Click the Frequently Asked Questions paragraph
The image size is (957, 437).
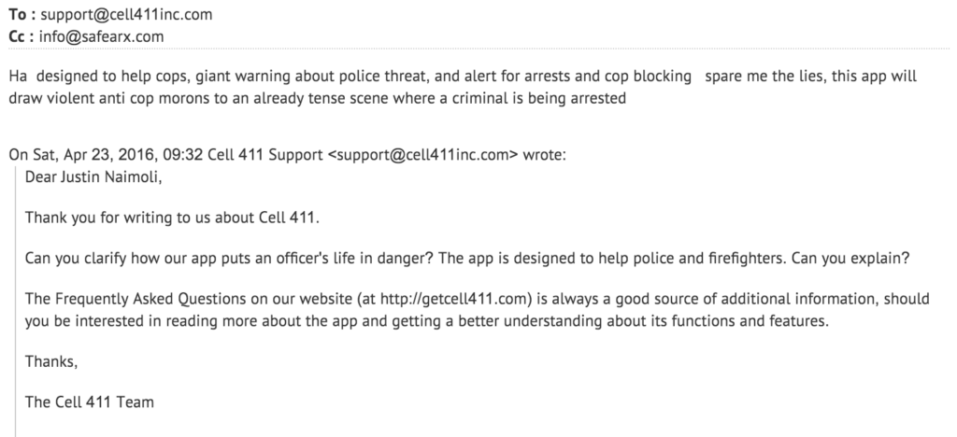pos(478,310)
